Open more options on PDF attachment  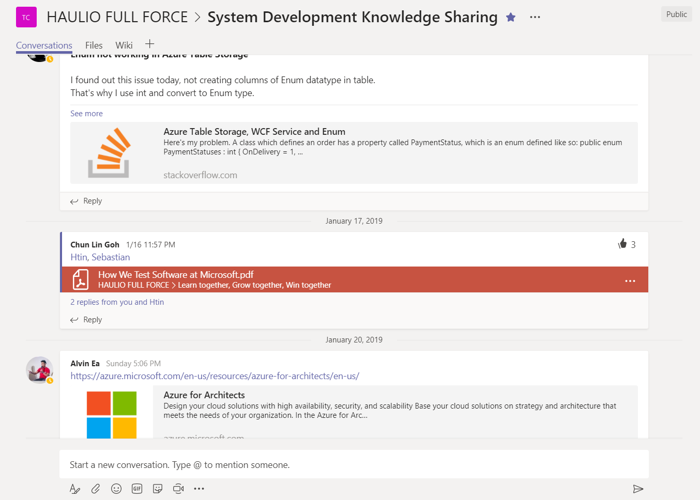pyautogui.click(x=630, y=281)
